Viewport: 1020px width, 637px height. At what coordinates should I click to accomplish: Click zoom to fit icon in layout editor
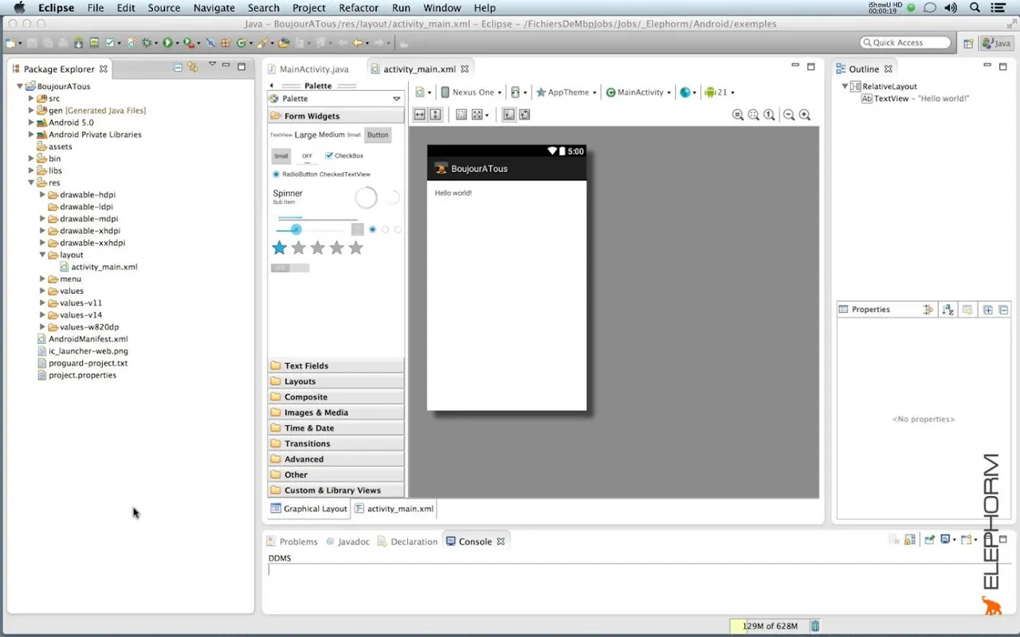pos(753,115)
